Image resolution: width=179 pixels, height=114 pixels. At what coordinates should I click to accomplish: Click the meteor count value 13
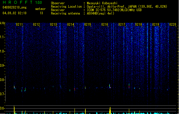[x=41, y=13]
